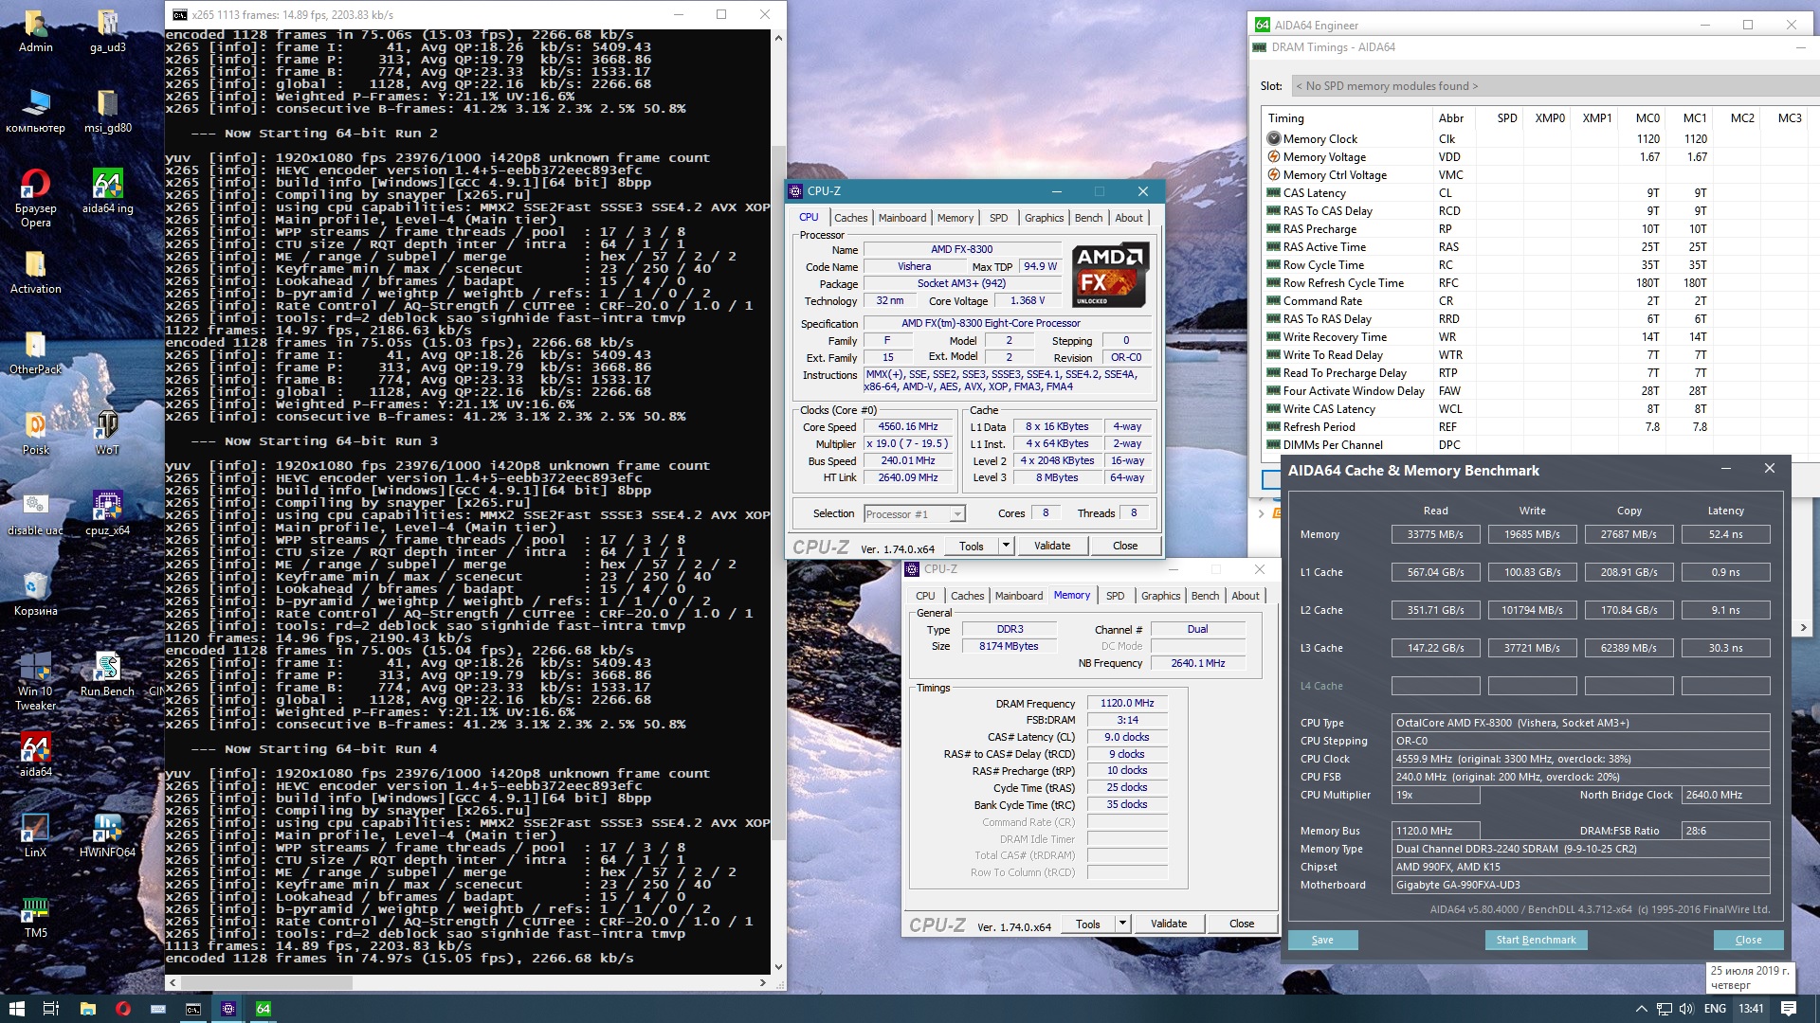The image size is (1820, 1023).
Task: Click the Validate button in CPU-Z
Action: tap(1051, 546)
